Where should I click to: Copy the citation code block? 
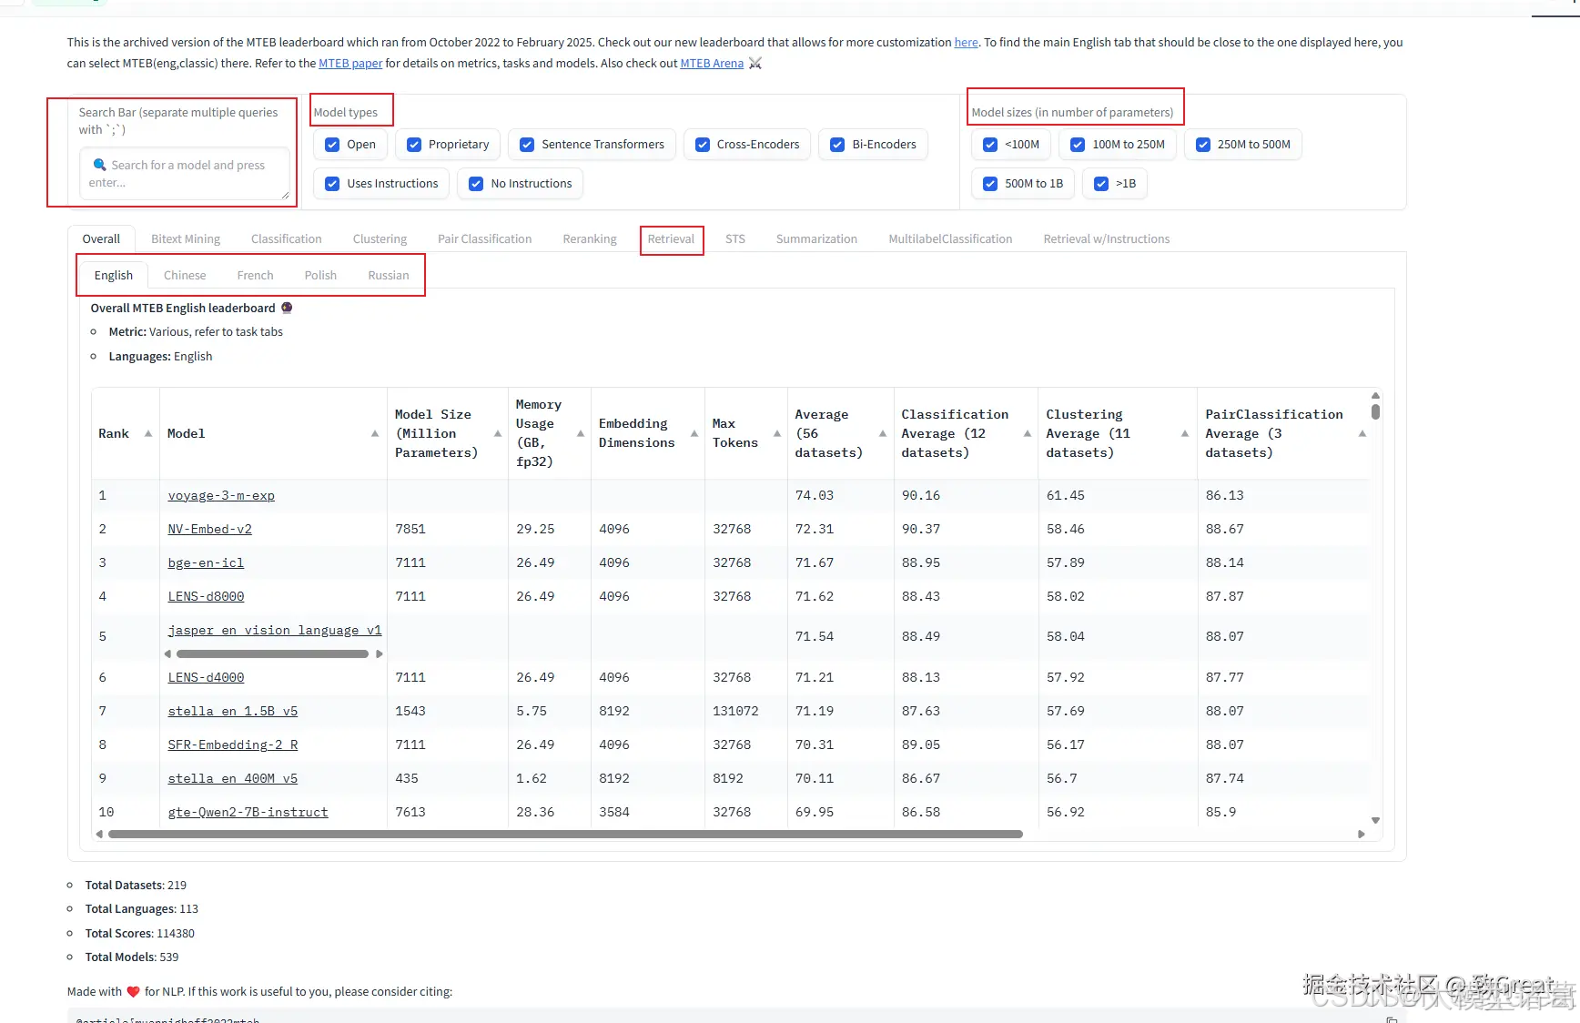[1392, 1018]
